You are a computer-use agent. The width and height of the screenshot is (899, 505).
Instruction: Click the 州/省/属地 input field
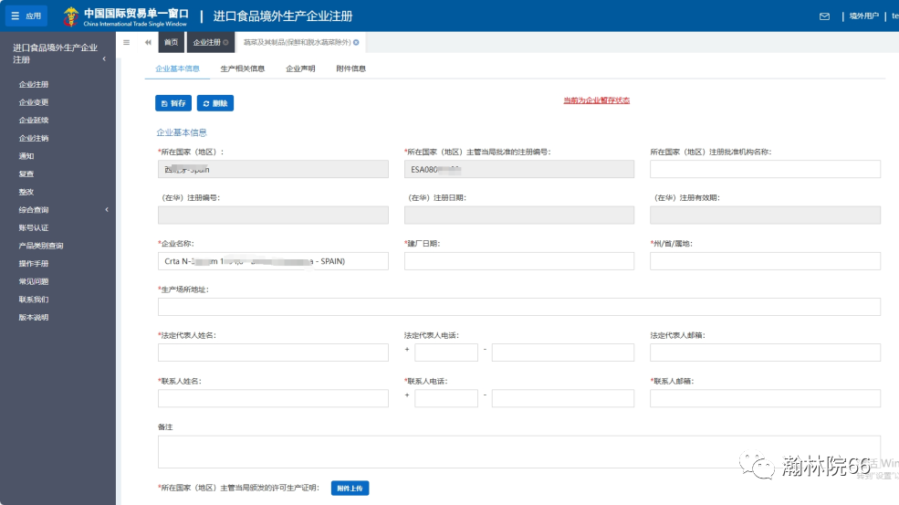pyautogui.click(x=765, y=261)
